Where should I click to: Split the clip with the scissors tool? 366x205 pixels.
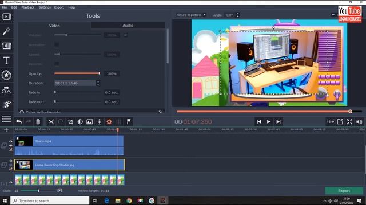coord(51,121)
